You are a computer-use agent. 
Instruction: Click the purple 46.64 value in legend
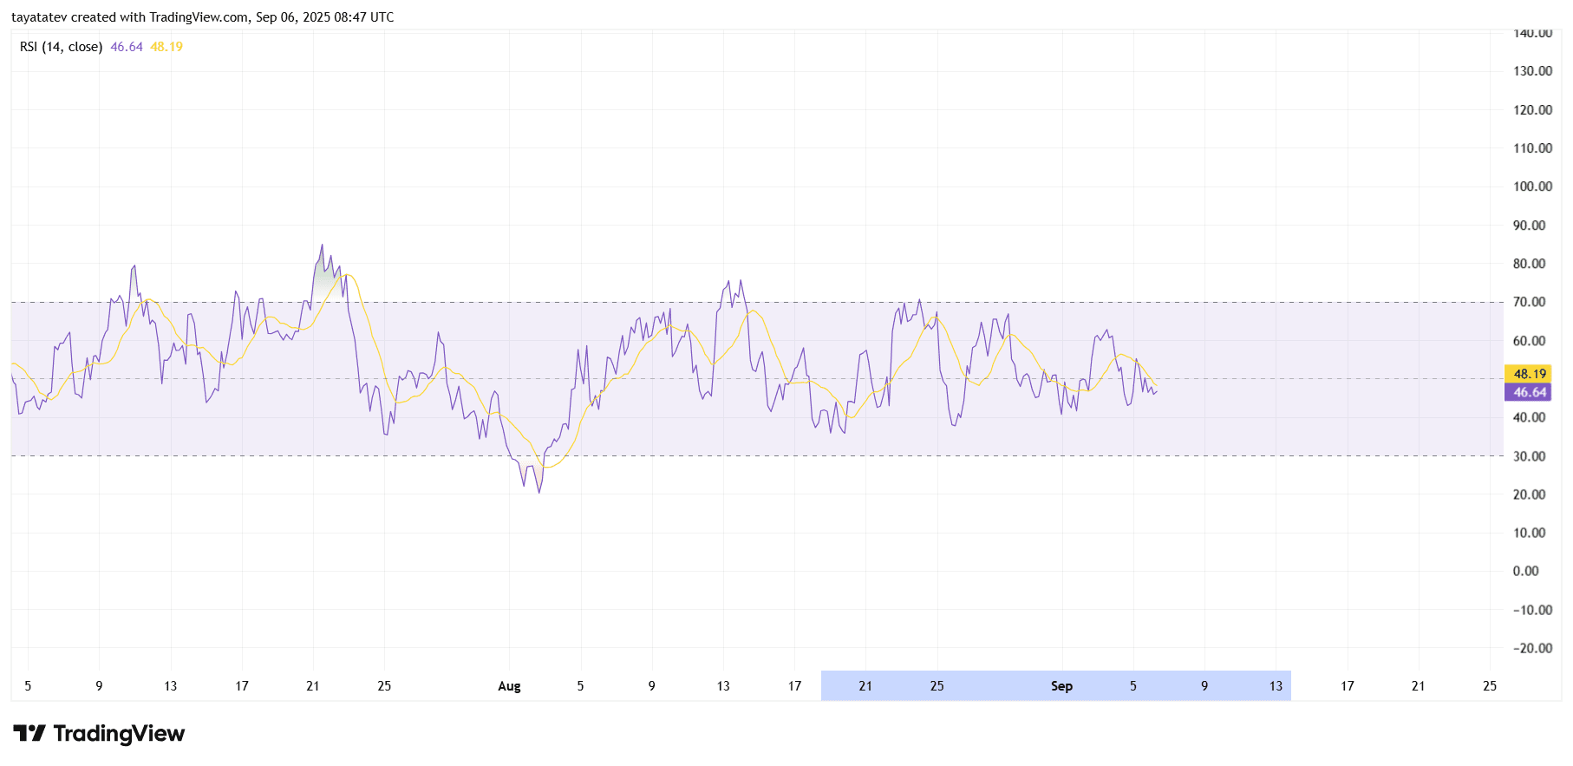tap(127, 47)
